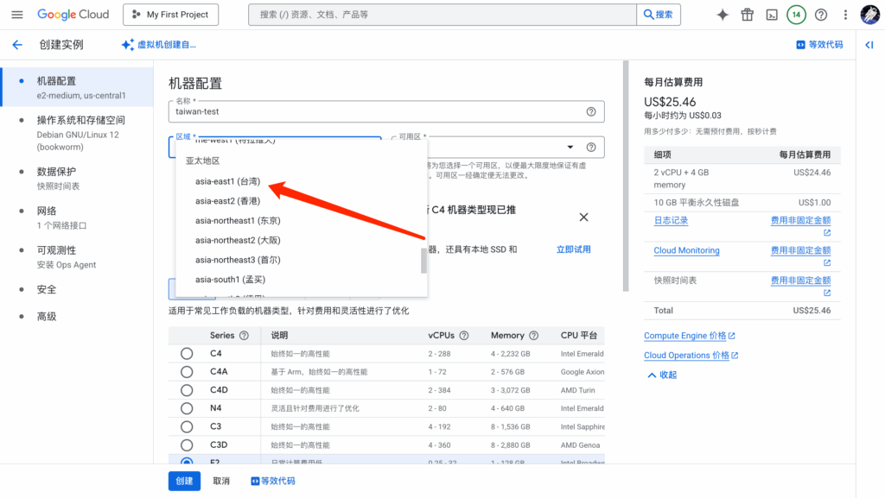
Task: Open Cloud Operations 价格 link
Action: point(691,356)
